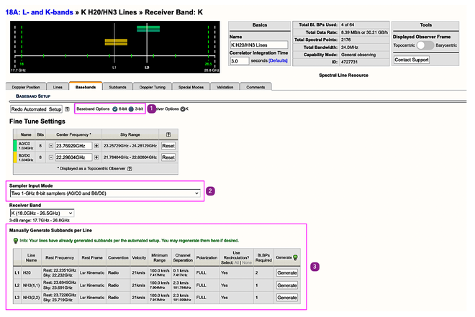Click plus icon for B0/D0 center frequency

(96, 157)
